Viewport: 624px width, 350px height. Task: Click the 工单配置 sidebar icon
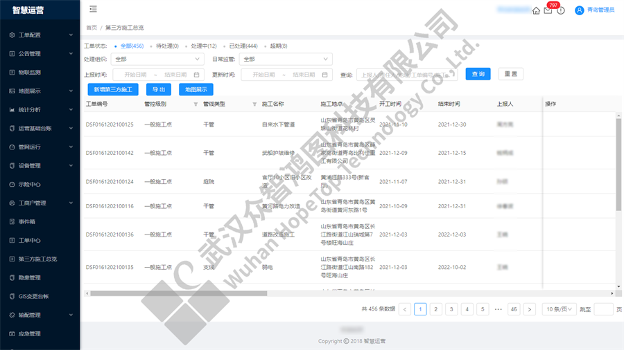pos(12,35)
